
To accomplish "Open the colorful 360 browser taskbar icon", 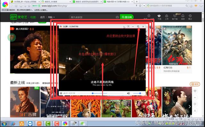I will [65, 123].
